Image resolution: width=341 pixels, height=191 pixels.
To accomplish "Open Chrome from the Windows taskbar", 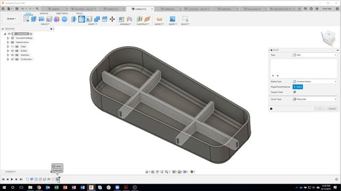I will [x=39, y=187].
